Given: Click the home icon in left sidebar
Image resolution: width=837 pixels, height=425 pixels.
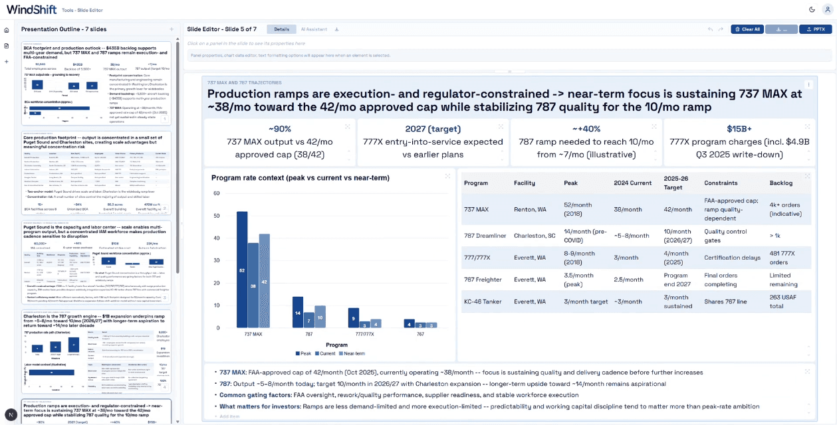Looking at the screenshot, I should click(x=7, y=30).
